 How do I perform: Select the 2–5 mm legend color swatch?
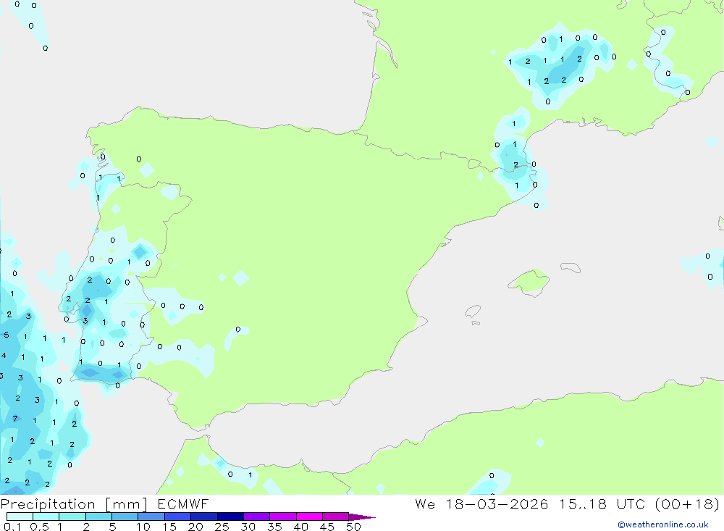(98, 517)
